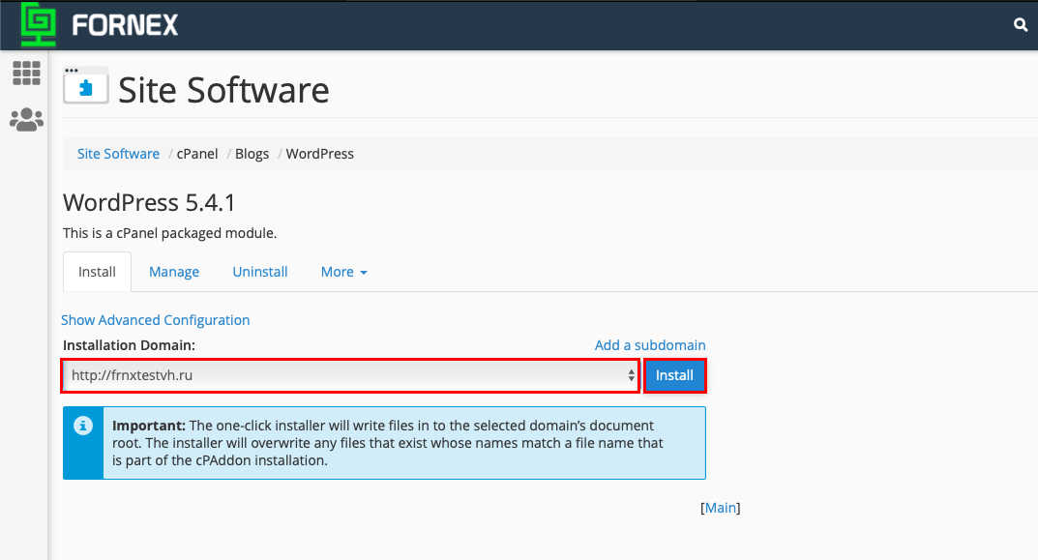Viewport: 1038px width, 560px height.
Task: Switch to the Install tab
Action: 98,272
